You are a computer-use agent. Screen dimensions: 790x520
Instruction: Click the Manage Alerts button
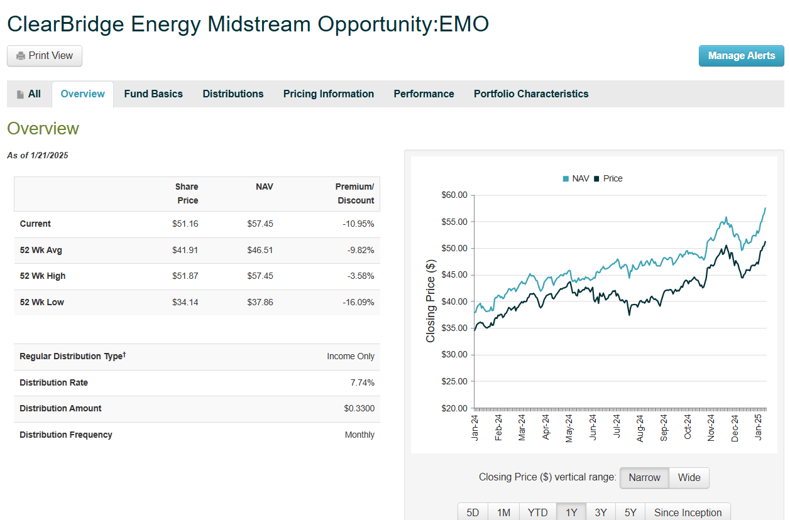click(x=742, y=55)
